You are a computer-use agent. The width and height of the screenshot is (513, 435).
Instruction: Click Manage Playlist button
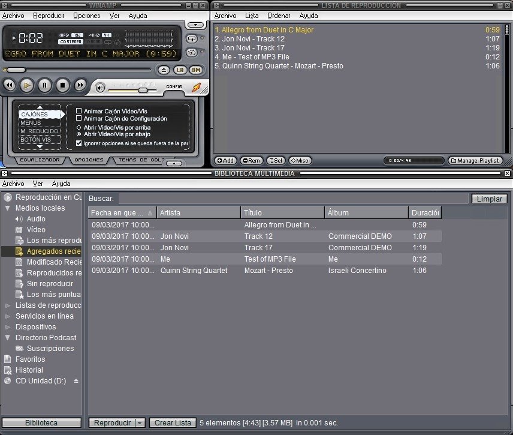click(475, 161)
